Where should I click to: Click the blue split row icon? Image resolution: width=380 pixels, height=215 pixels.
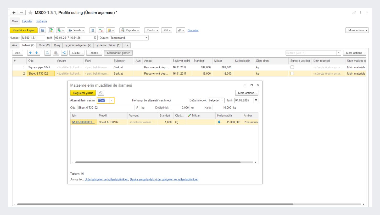point(64,53)
